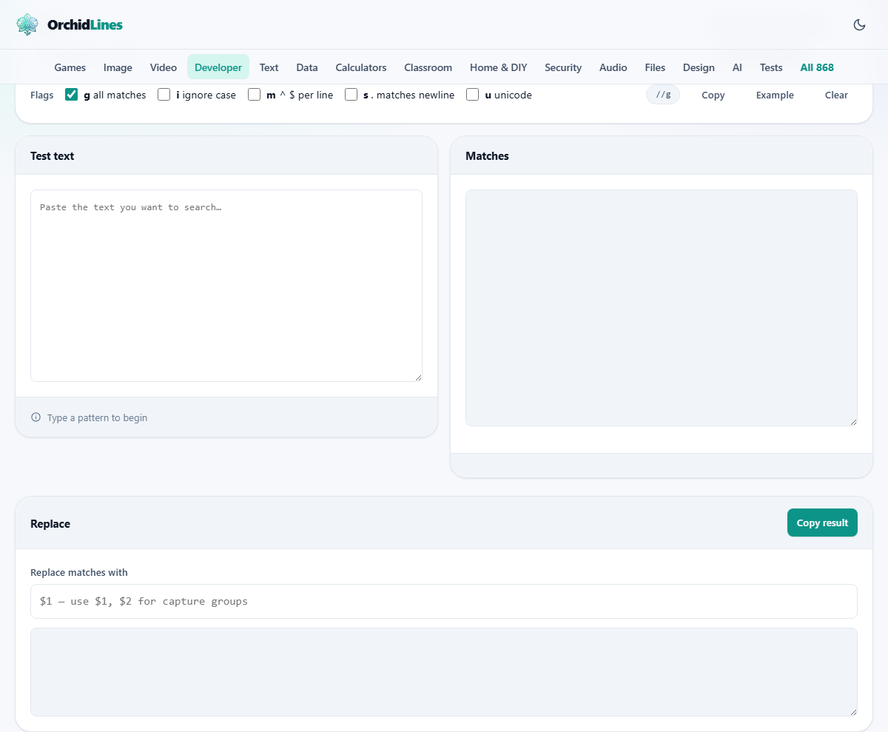The height and width of the screenshot is (732, 888).
Task: Disable the g all matches flag
Action: pos(72,95)
